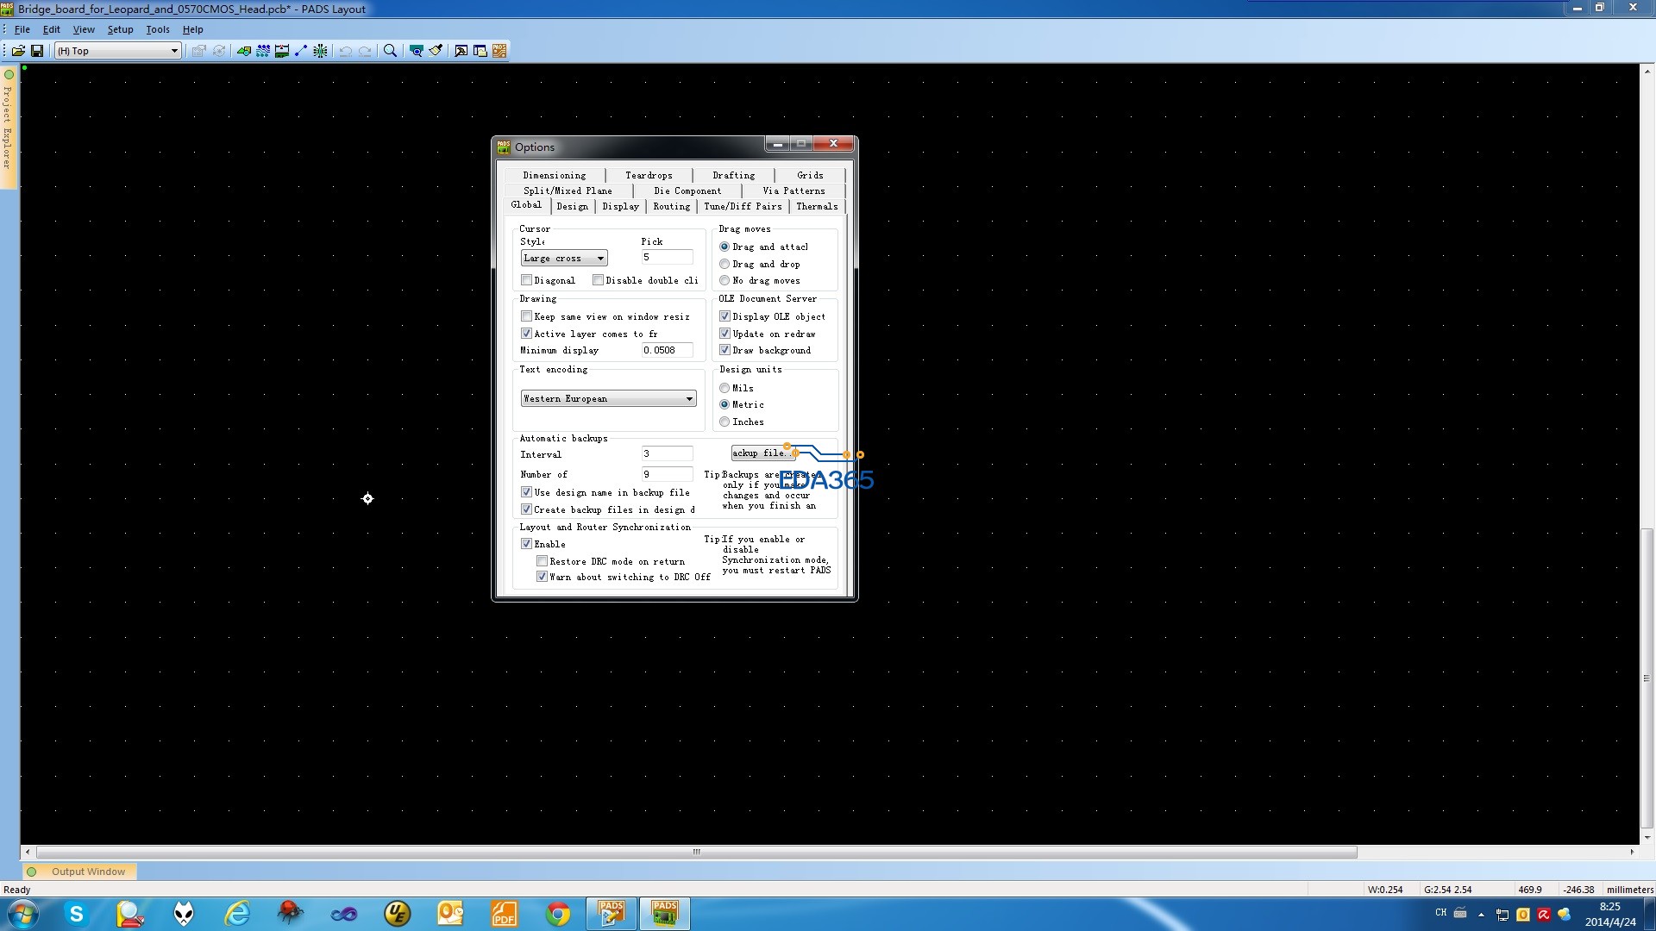Click the PADS Router icon in toolbar

click(499, 51)
